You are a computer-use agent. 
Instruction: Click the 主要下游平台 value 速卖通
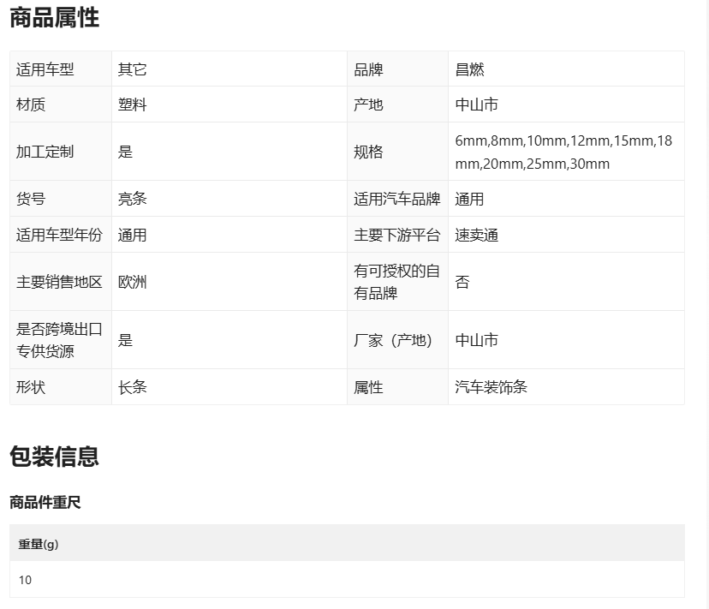pos(476,235)
